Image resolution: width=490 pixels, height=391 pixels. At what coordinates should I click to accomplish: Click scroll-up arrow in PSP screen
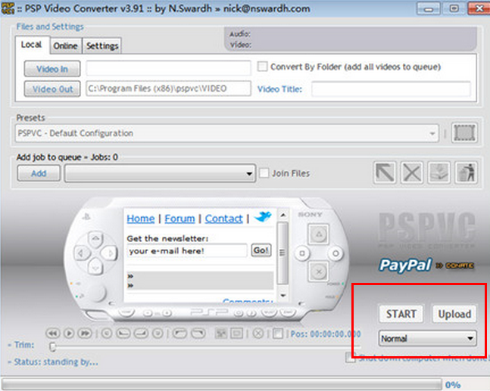[x=282, y=215]
